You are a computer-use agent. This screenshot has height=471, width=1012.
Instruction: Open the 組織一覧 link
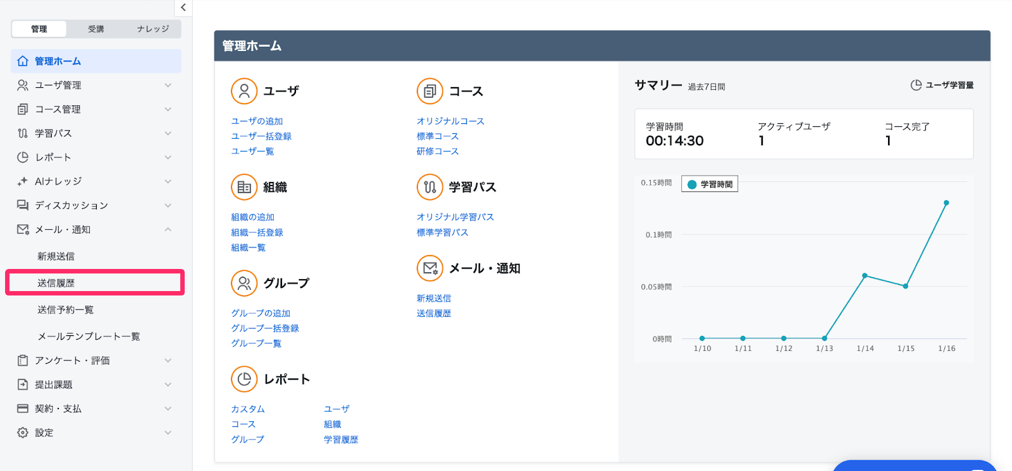pos(248,247)
